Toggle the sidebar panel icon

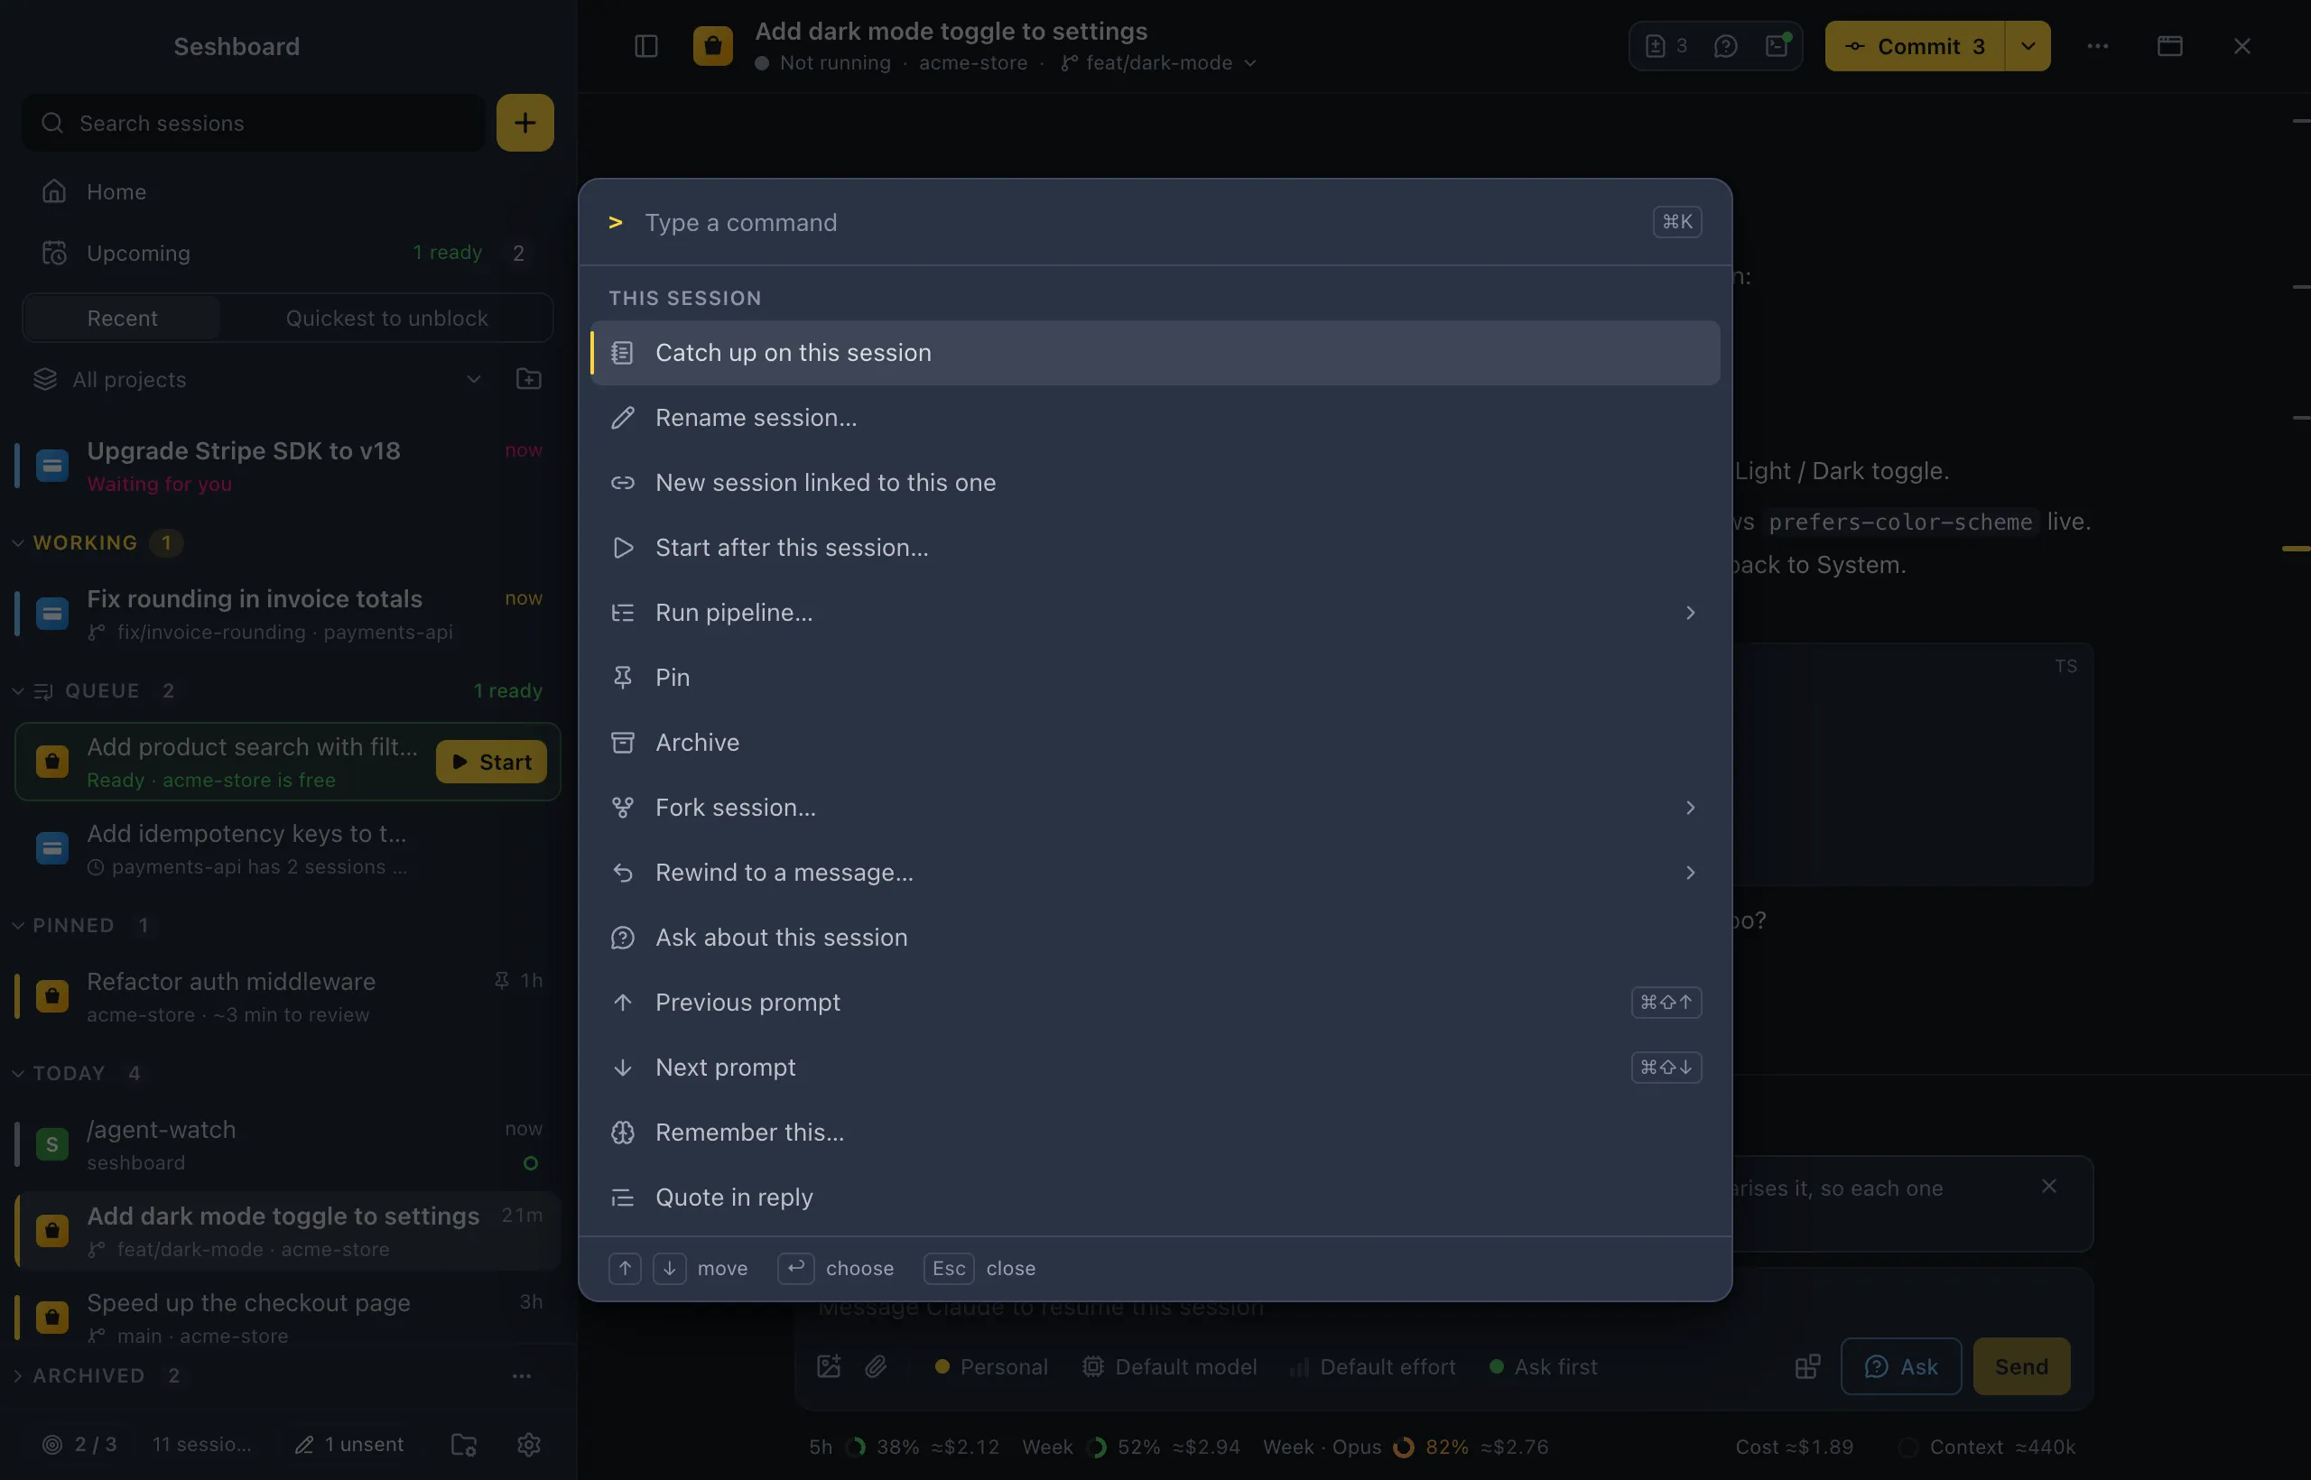[646, 46]
